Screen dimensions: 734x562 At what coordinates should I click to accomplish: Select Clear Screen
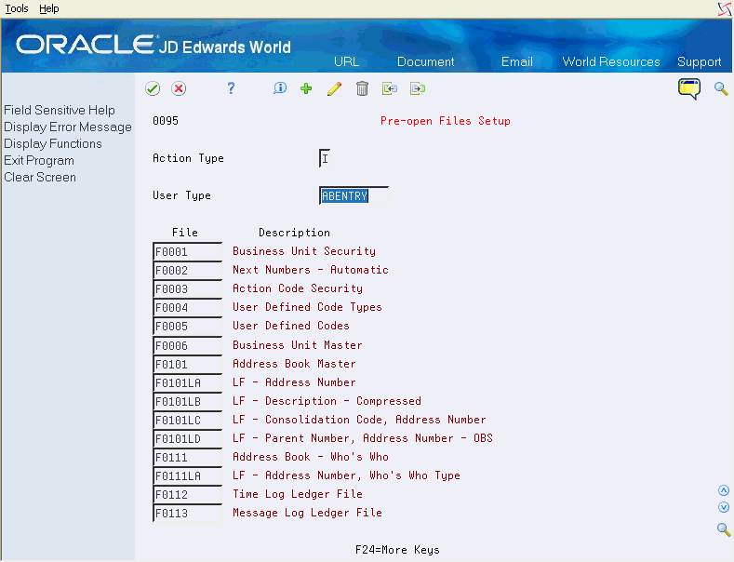click(40, 178)
